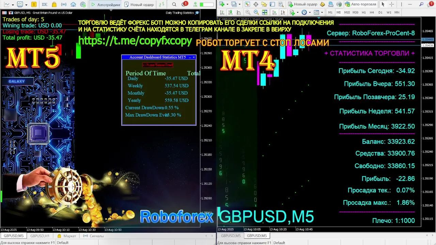Toggle the Алготрейдинг button
Image resolution: width=436 pixels, height=245 pixels.
[x=106, y=4]
